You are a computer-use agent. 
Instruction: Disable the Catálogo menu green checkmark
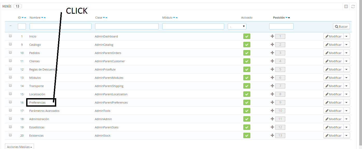(247, 45)
